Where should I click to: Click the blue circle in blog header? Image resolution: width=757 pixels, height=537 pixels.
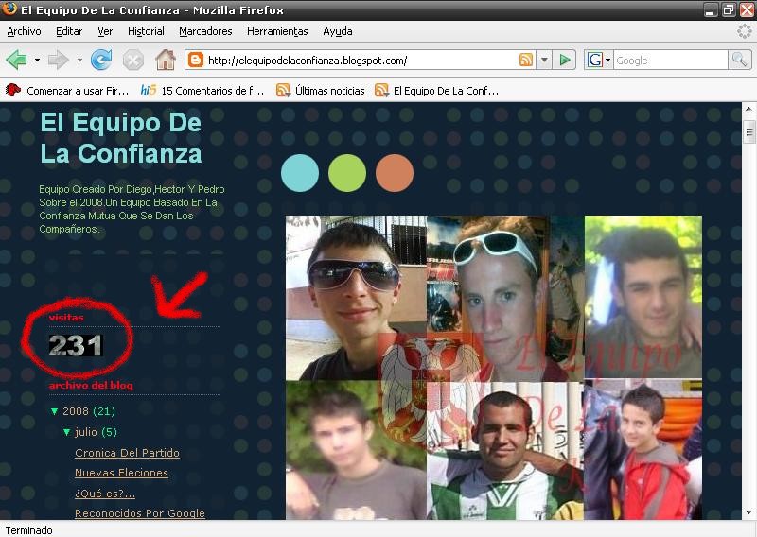[x=300, y=173]
